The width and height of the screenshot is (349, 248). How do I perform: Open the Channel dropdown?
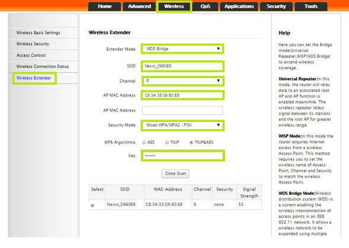[x=183, y=81]
